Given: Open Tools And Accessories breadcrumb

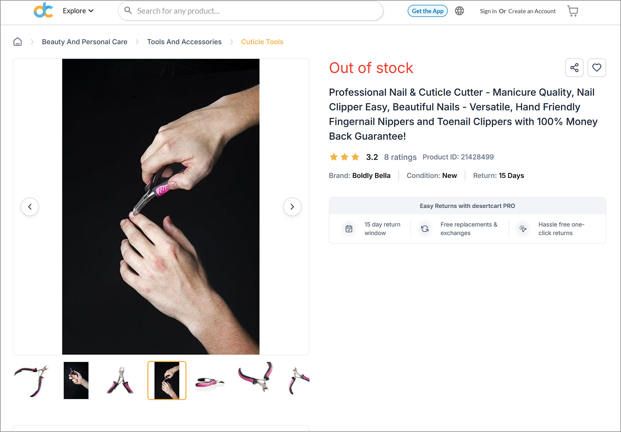Looking at the screenshot, I should [184, 42].
